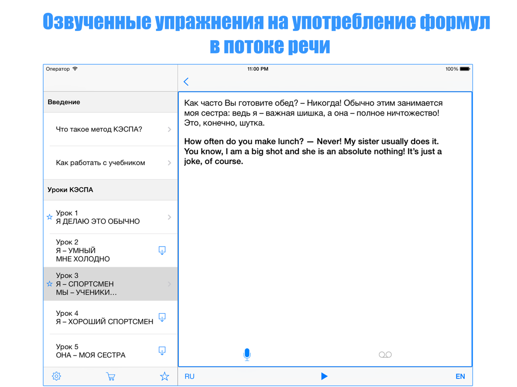Click the English paragraph 'How often do you make lunch?'

(x=313, y=151)
